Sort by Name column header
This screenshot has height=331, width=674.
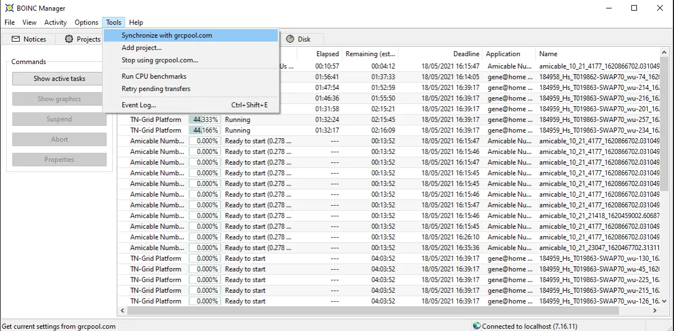(597, 54)
